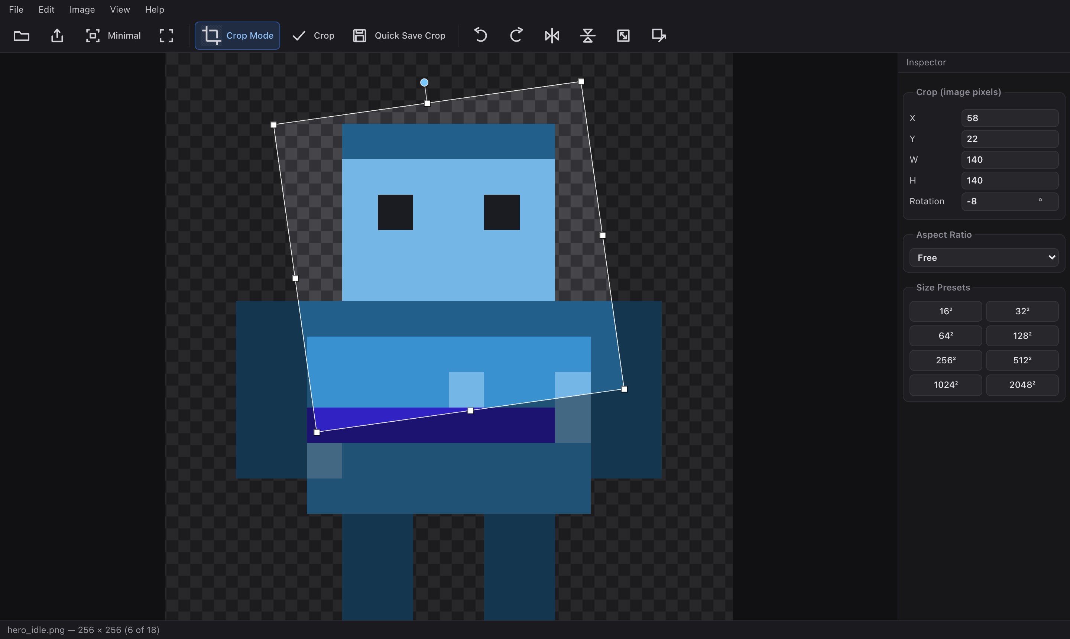Open a file with the folder icon

(x=21, y=36)
